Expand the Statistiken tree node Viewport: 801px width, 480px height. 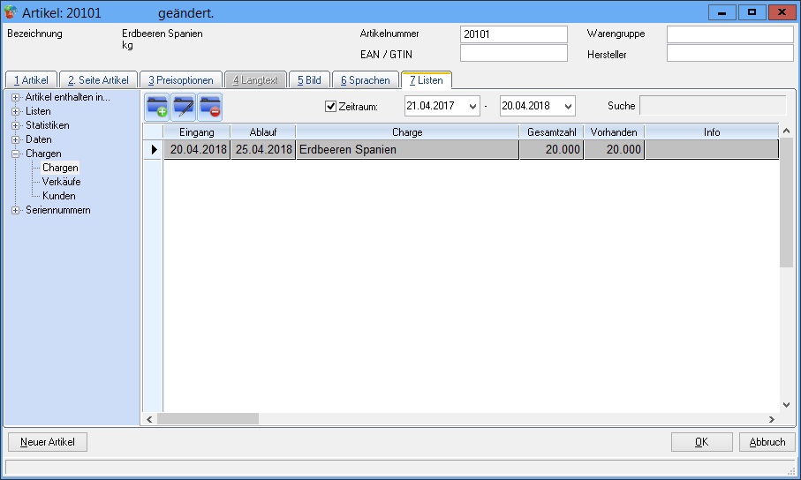[x=16, y=125]
